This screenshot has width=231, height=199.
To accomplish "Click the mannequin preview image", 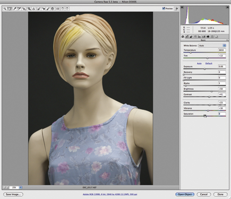I will (x=90, y=98).
